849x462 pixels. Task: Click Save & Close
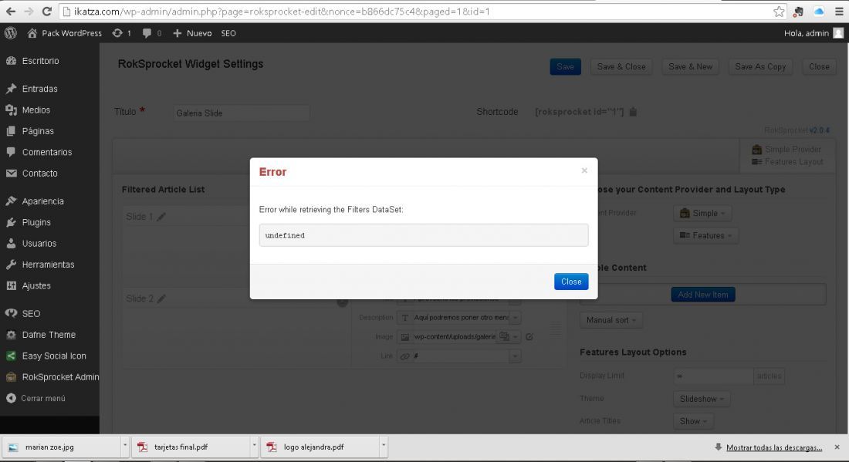(621, 66)
